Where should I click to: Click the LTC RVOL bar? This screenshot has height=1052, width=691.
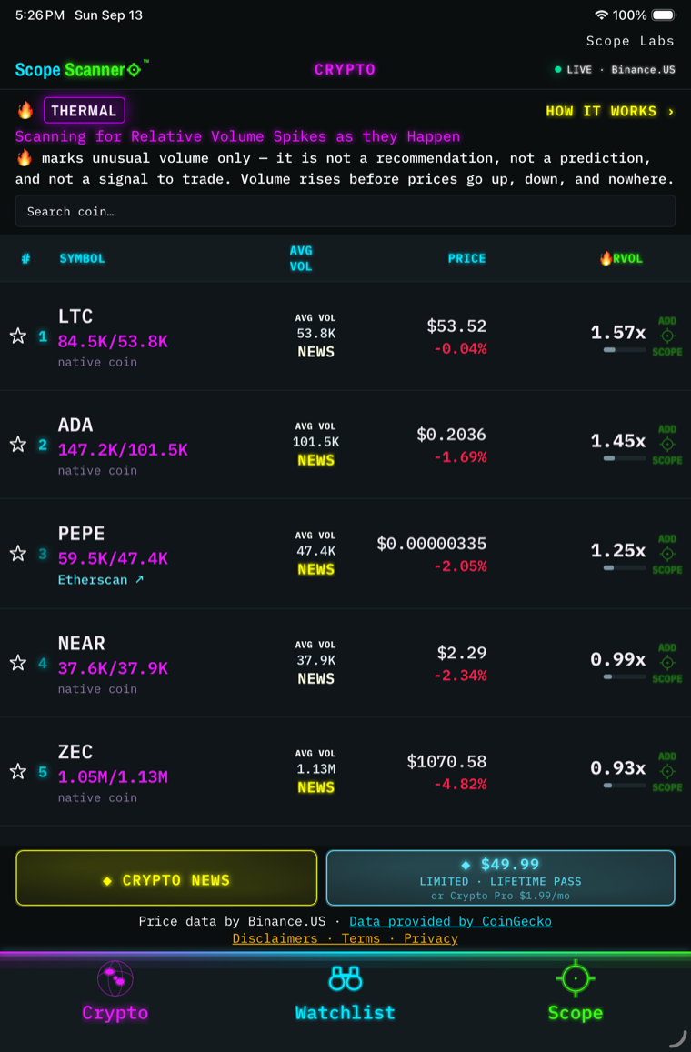click(x=624, y=349)
